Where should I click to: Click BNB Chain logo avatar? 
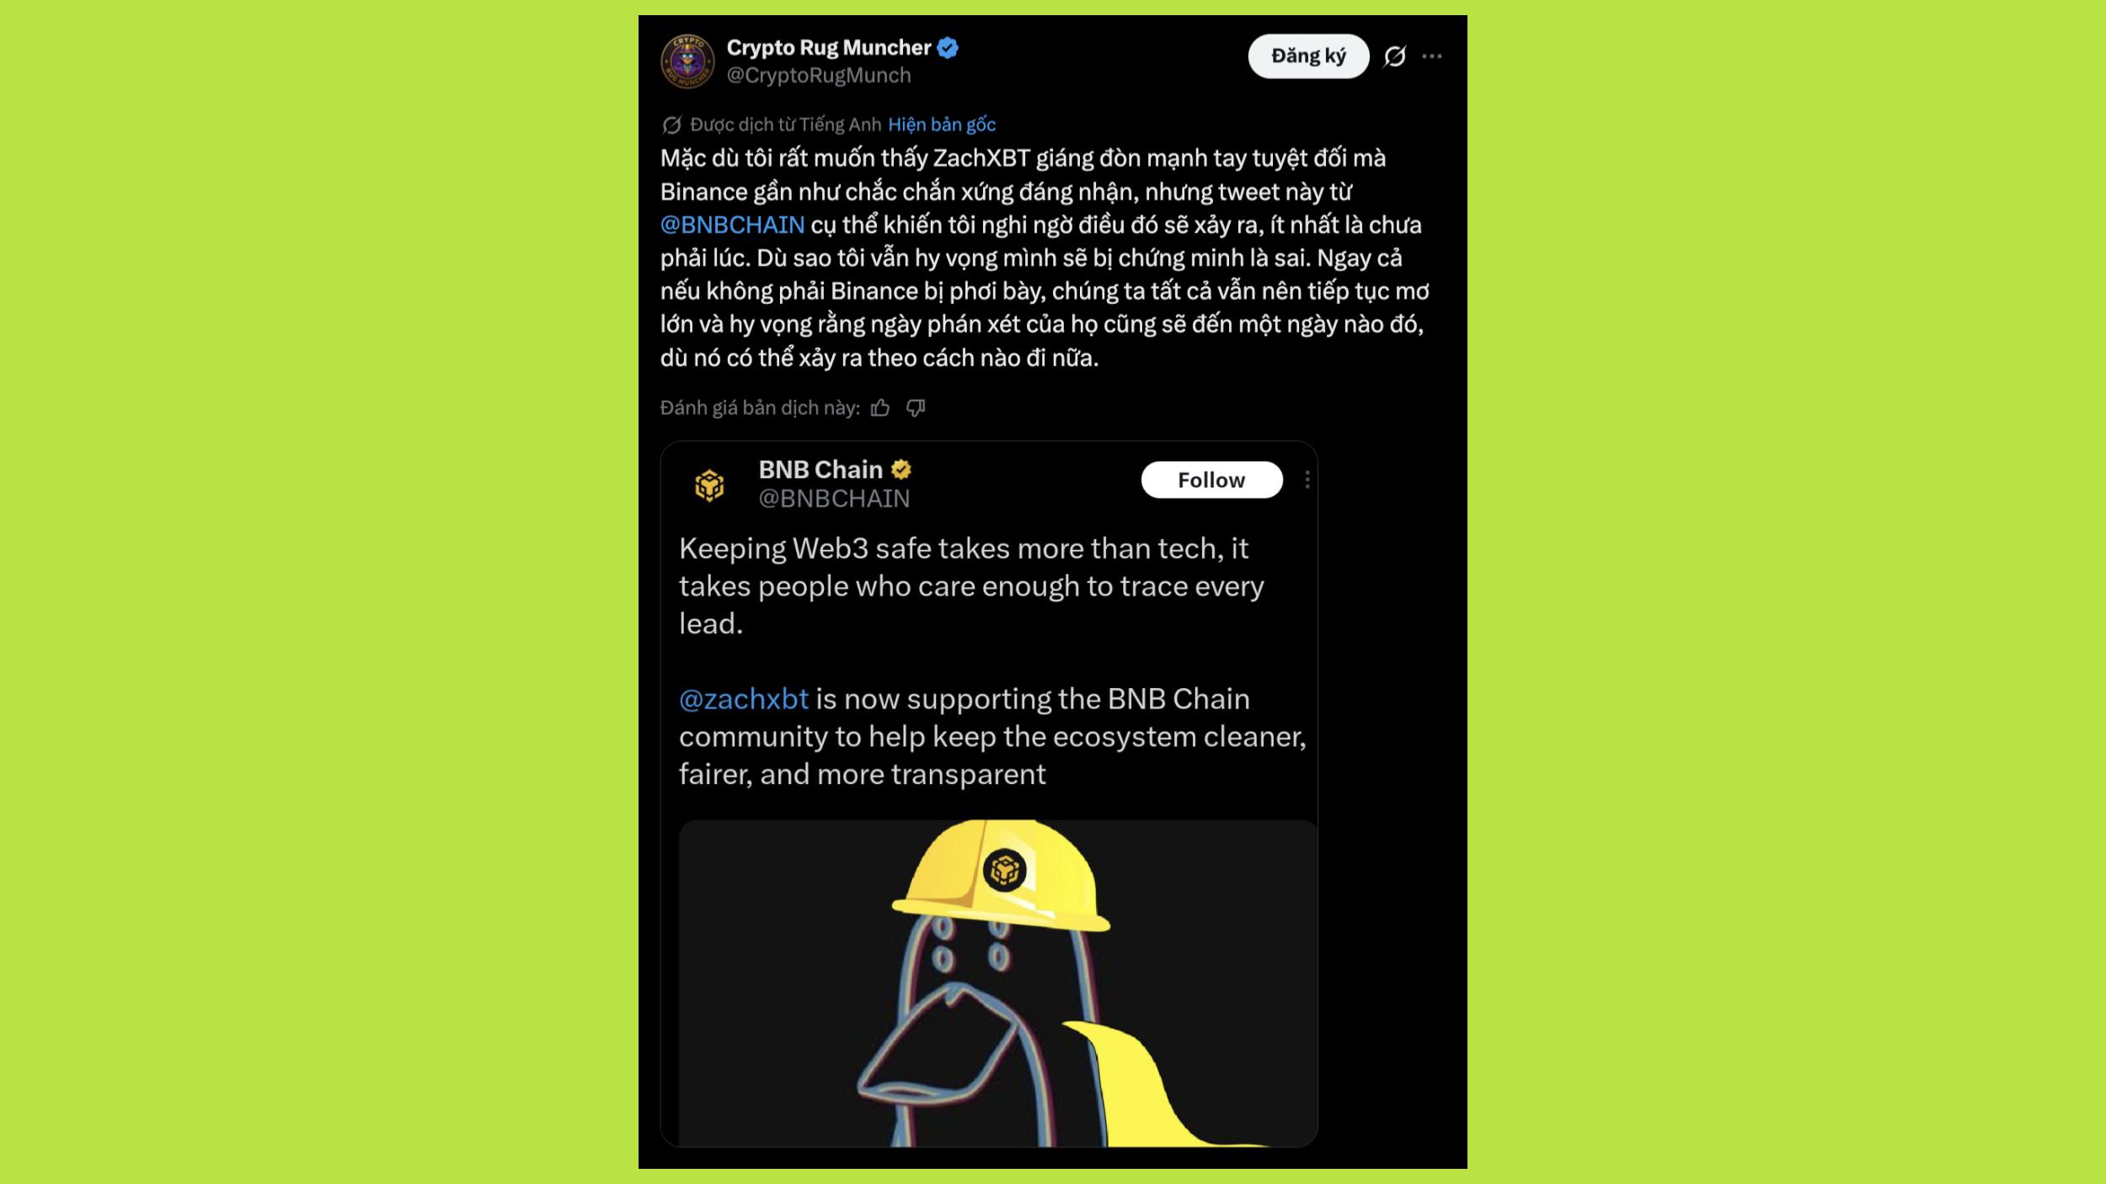(709, 485)
